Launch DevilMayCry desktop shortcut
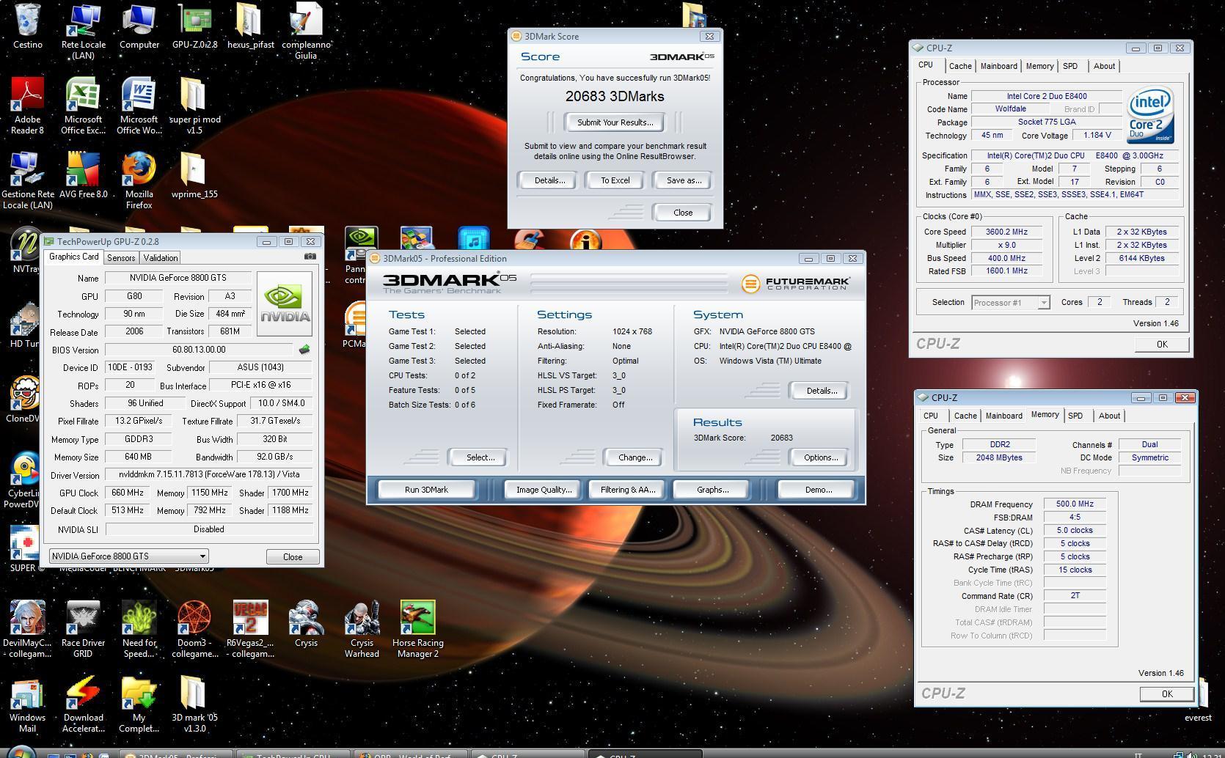 (x=27, y=629)
